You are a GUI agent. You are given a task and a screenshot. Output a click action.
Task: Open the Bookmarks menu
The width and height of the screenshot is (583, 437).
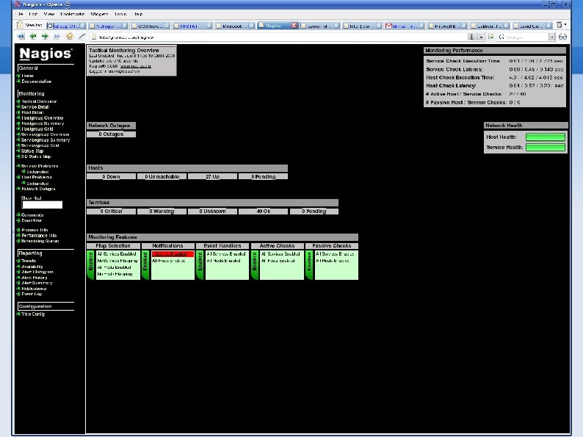tap(72, 14)
